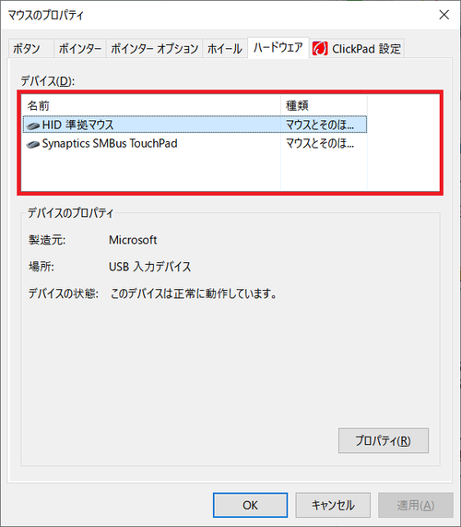Click the 種類 column header

click(x=324, y=105)
